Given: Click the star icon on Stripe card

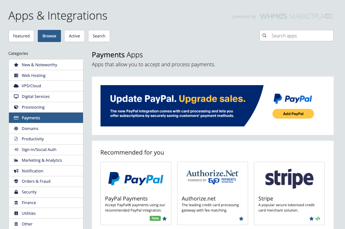Looking at the screenshot, I should pos(311,218).
